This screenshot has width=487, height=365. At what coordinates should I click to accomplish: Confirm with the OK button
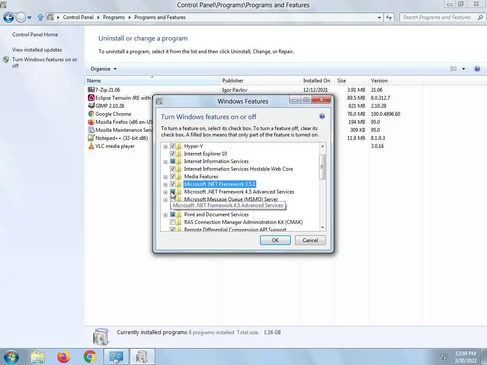275,240
